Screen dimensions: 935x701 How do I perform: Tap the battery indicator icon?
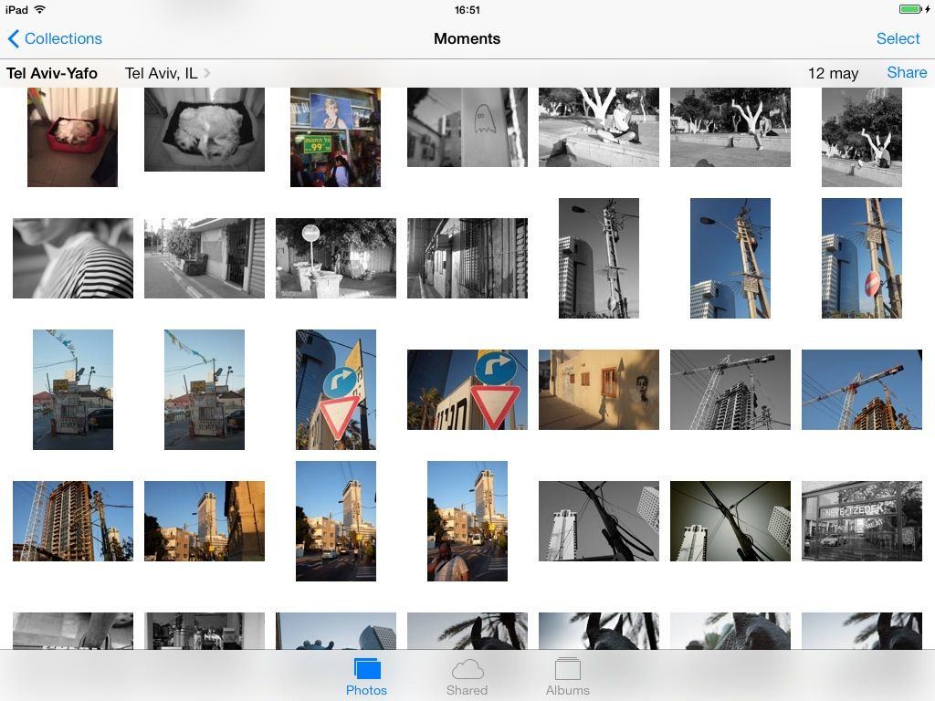pos(910,10)
